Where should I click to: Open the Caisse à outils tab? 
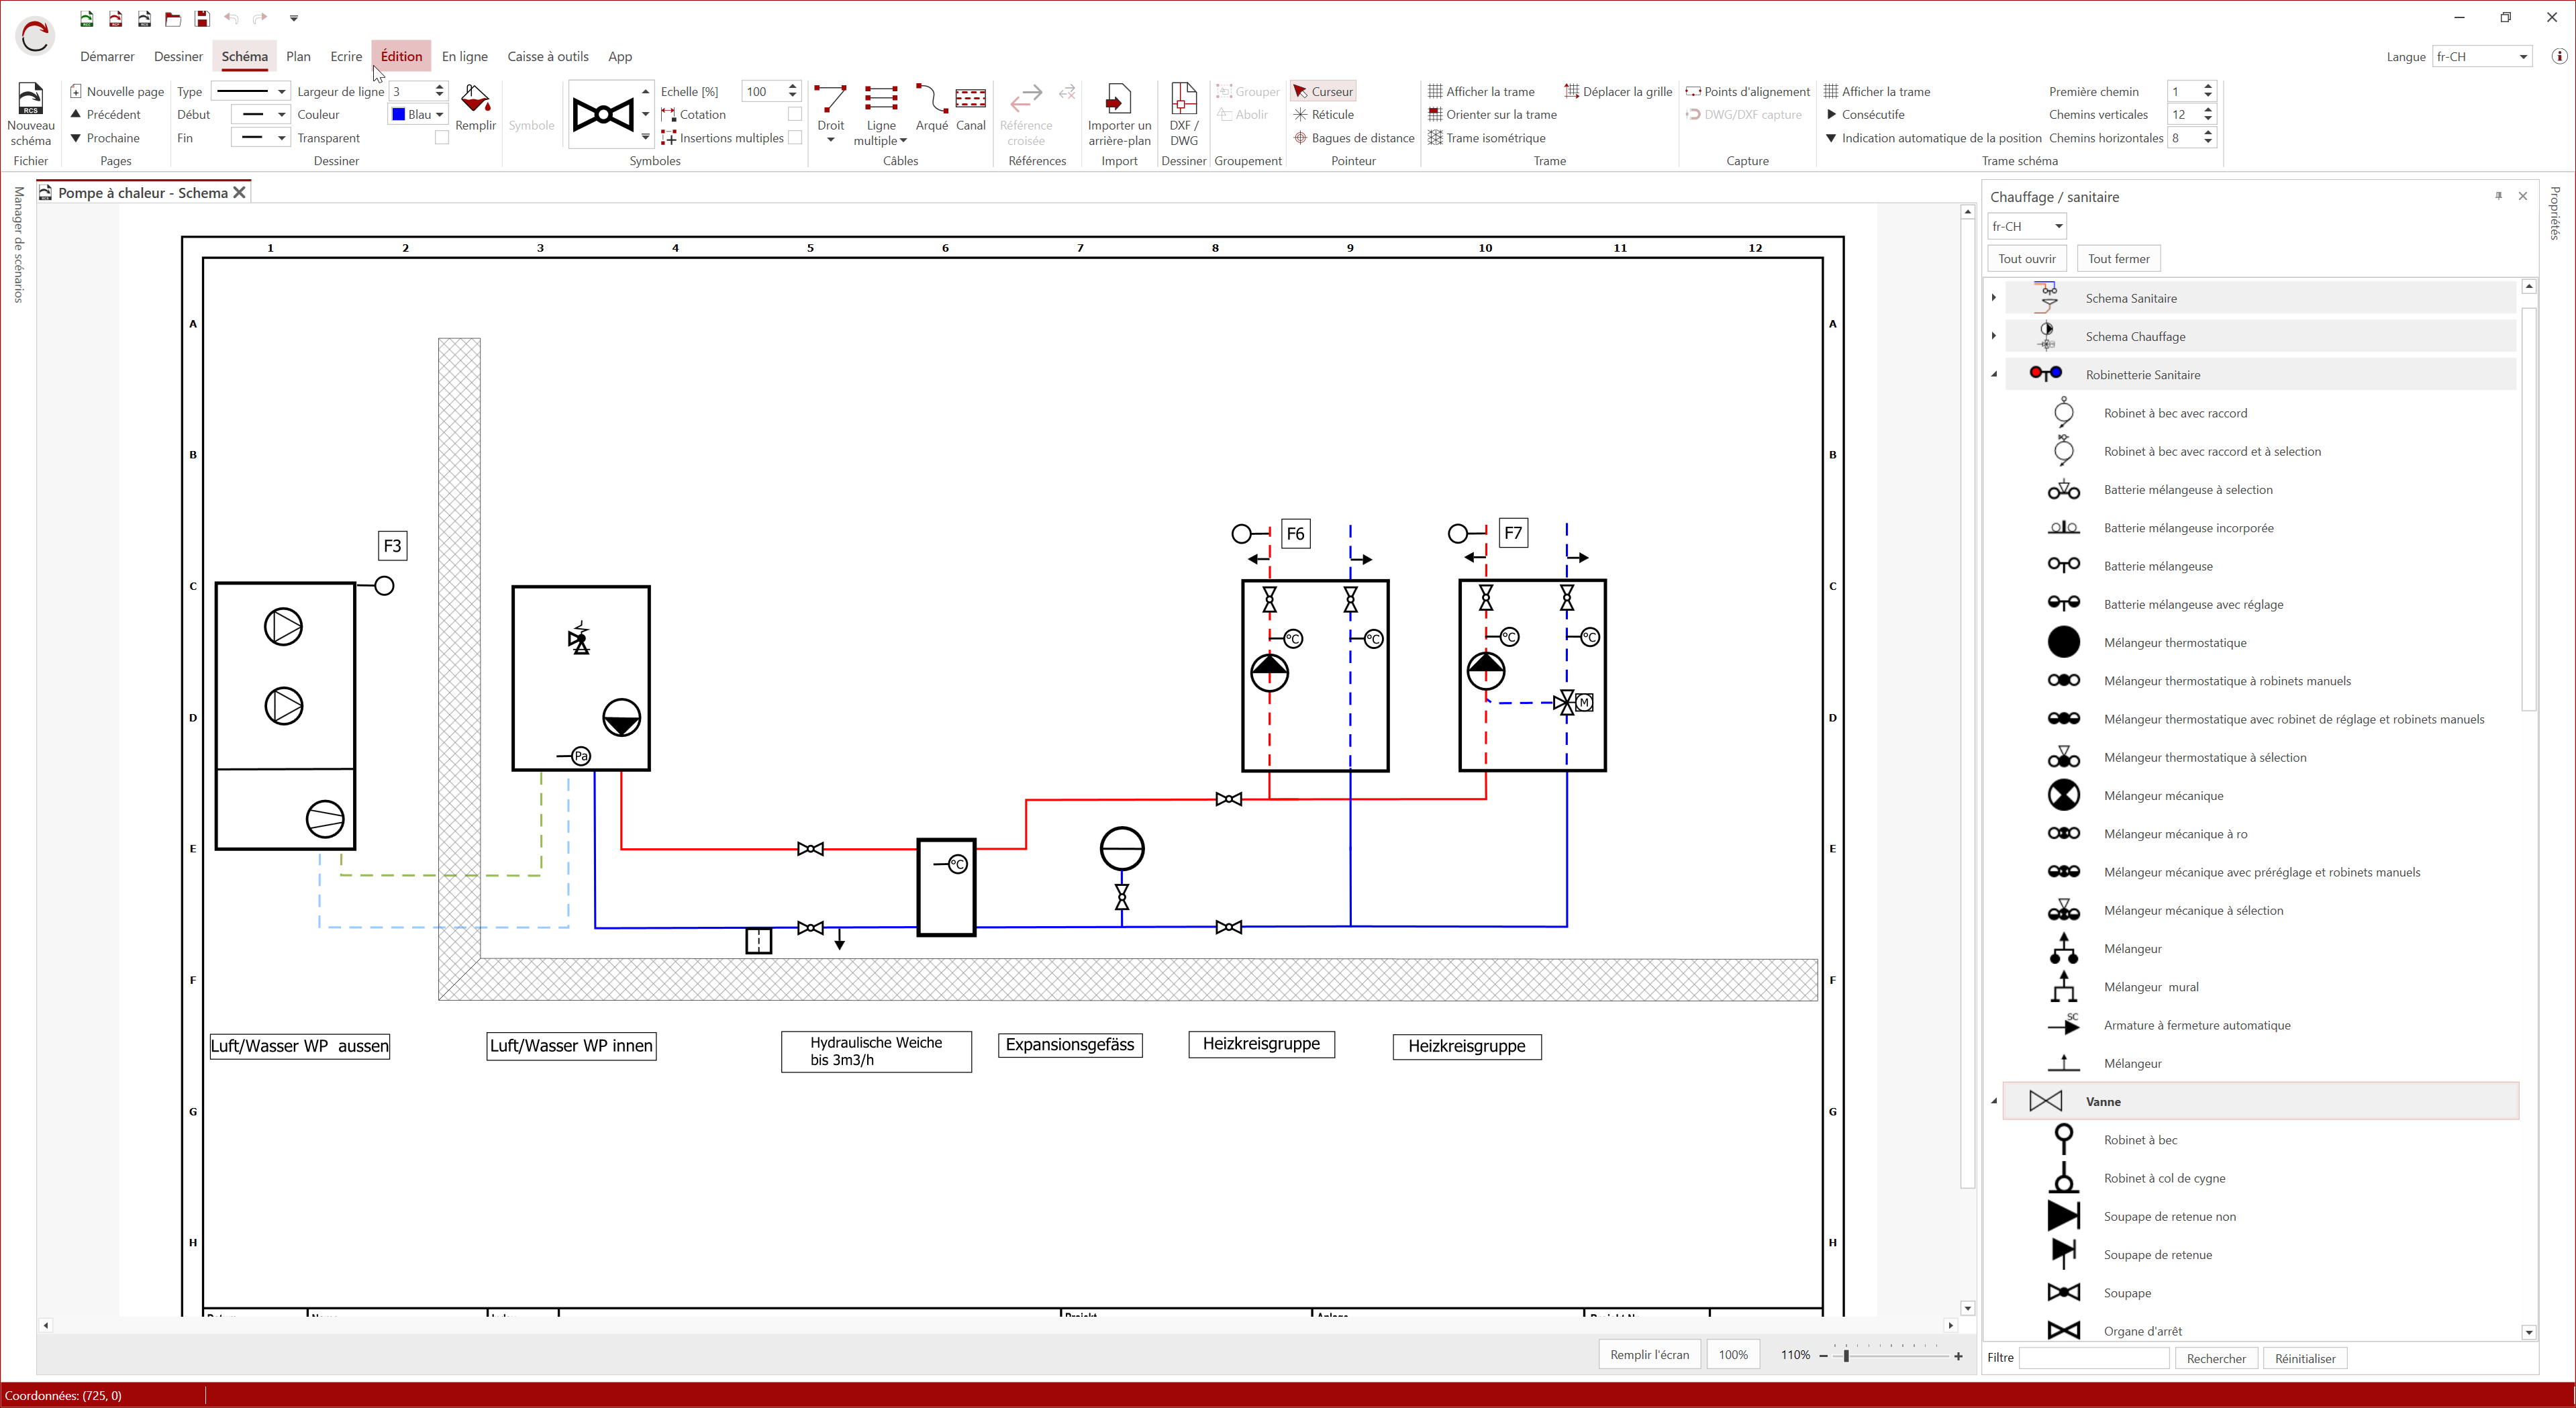pyautogui.click(x=547, y=57)
